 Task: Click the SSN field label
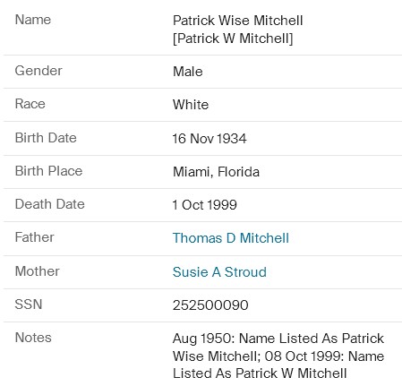(29, 305)
